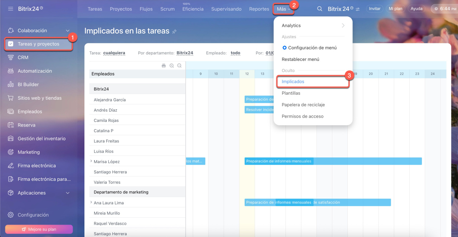The image size is (458, 237).
Task: Click the hamburger menu icon
Action: [10, 9]
